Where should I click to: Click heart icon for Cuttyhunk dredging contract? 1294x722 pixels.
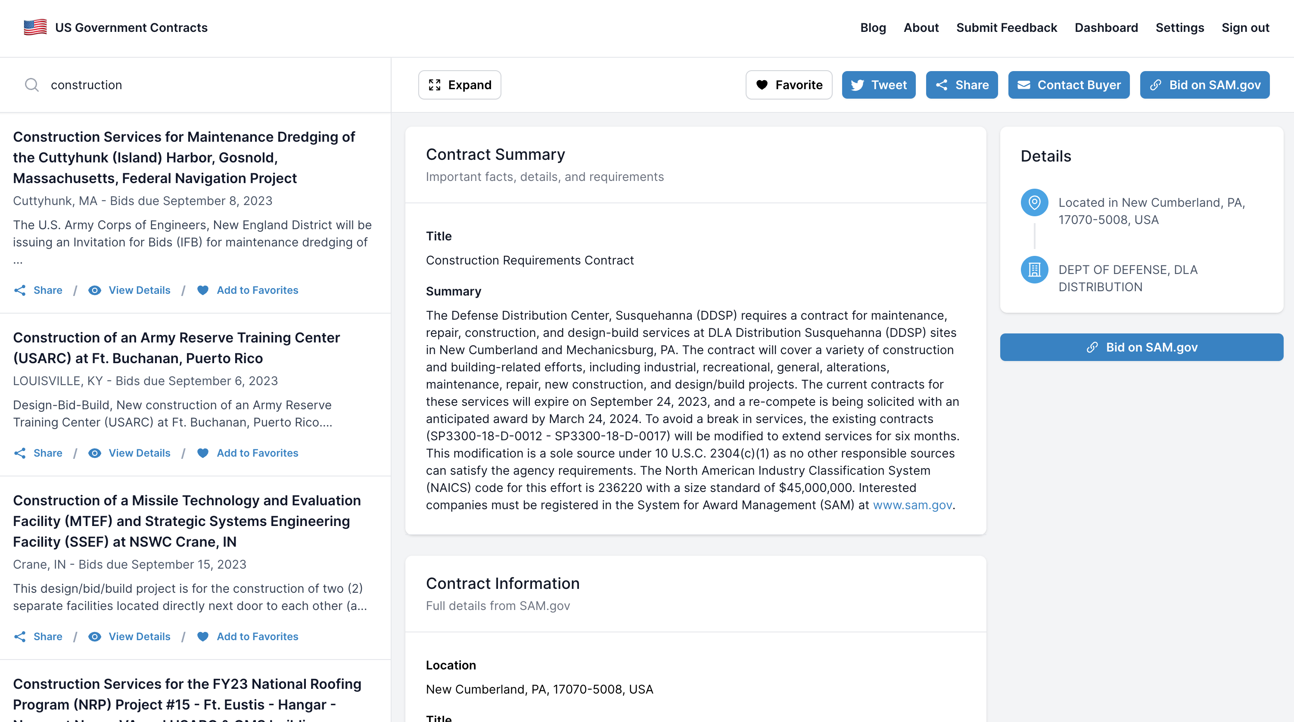click(x=203, y=290)
